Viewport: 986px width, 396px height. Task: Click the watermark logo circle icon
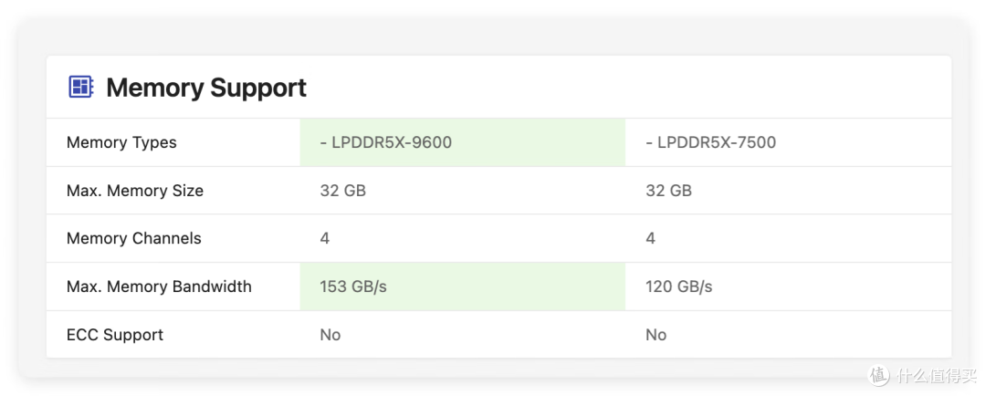tap(880, 375)
